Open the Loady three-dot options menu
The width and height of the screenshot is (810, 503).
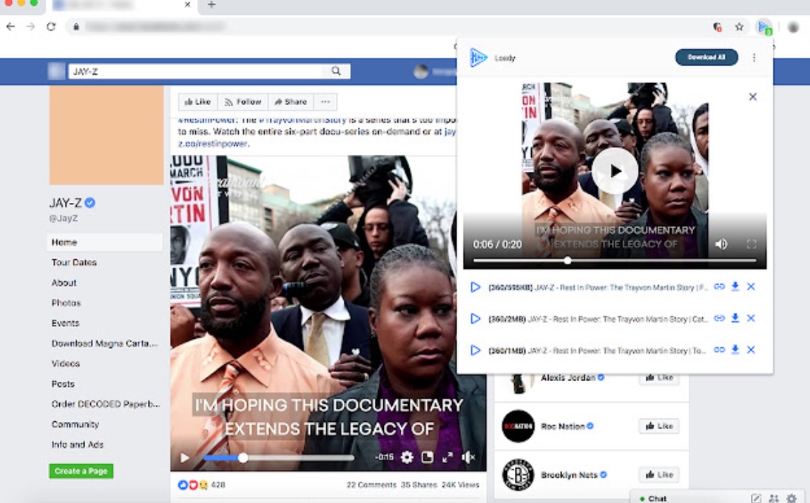[x=754, y=57]
